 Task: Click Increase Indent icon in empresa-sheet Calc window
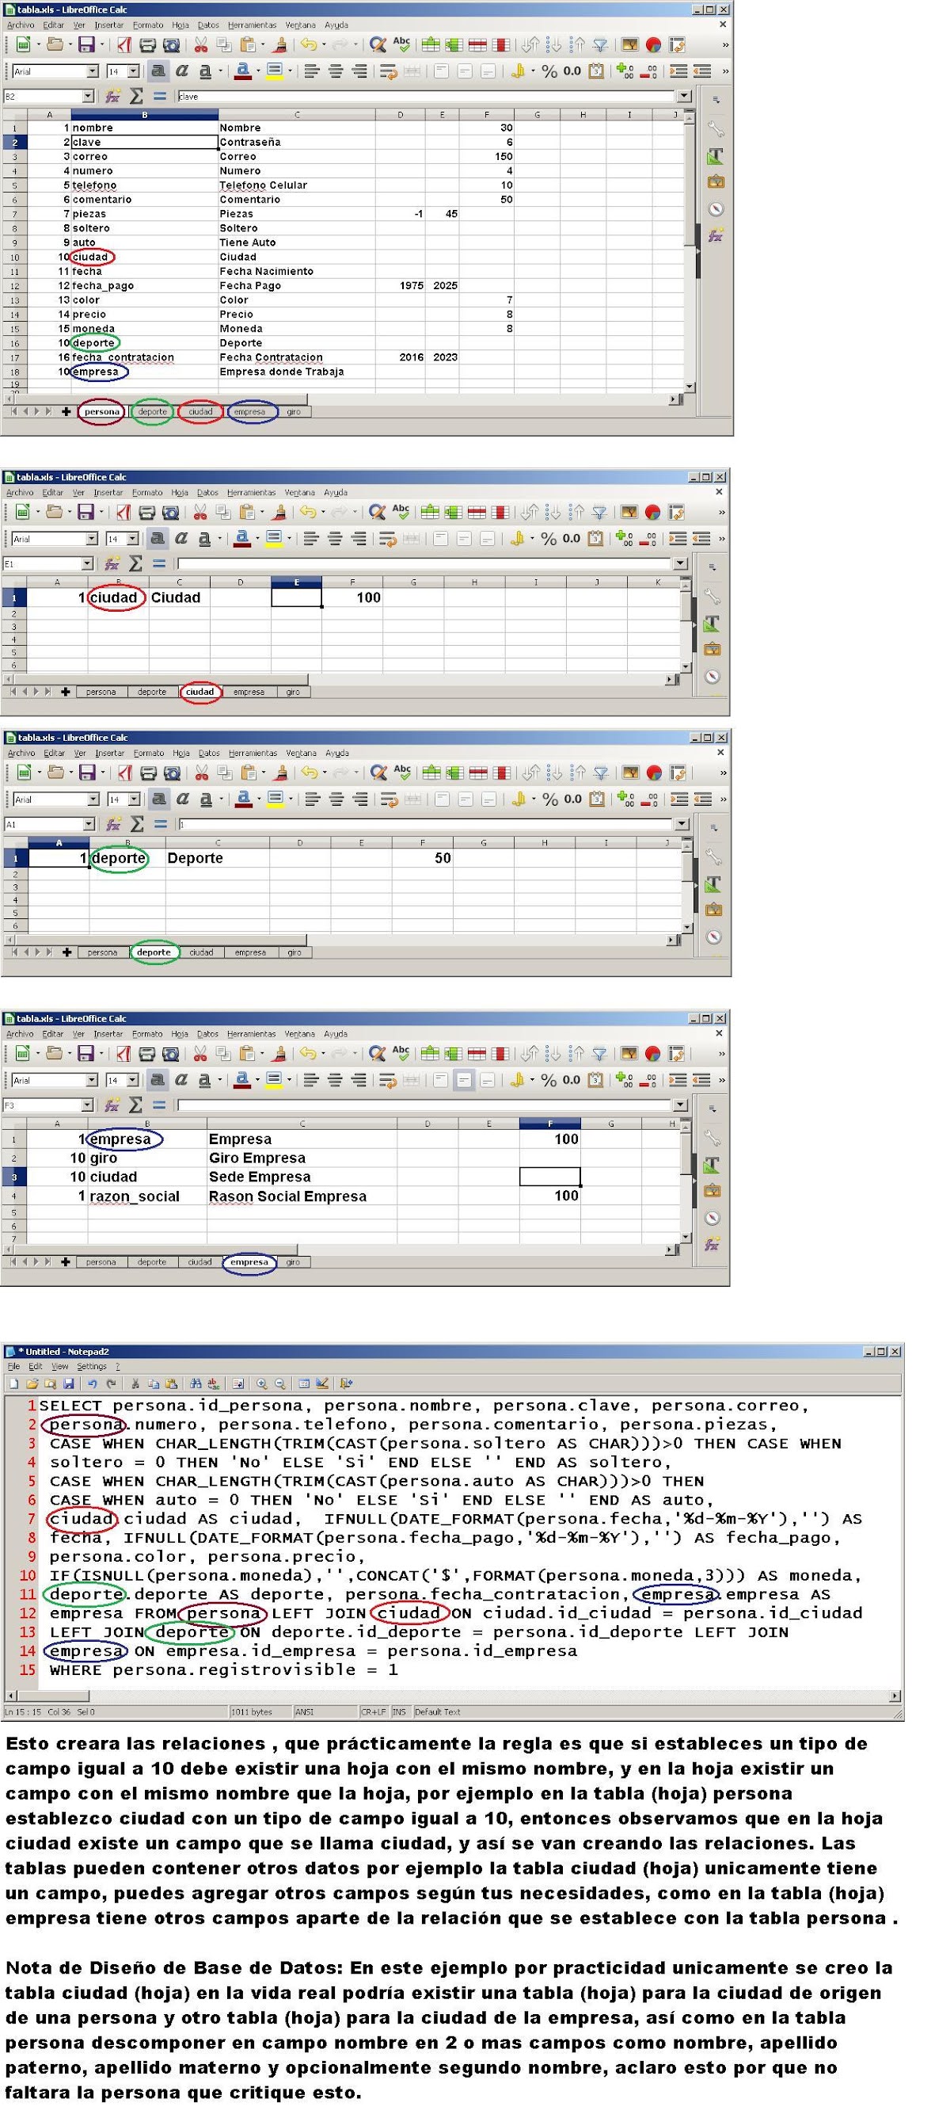click(x=678, y=1080)
